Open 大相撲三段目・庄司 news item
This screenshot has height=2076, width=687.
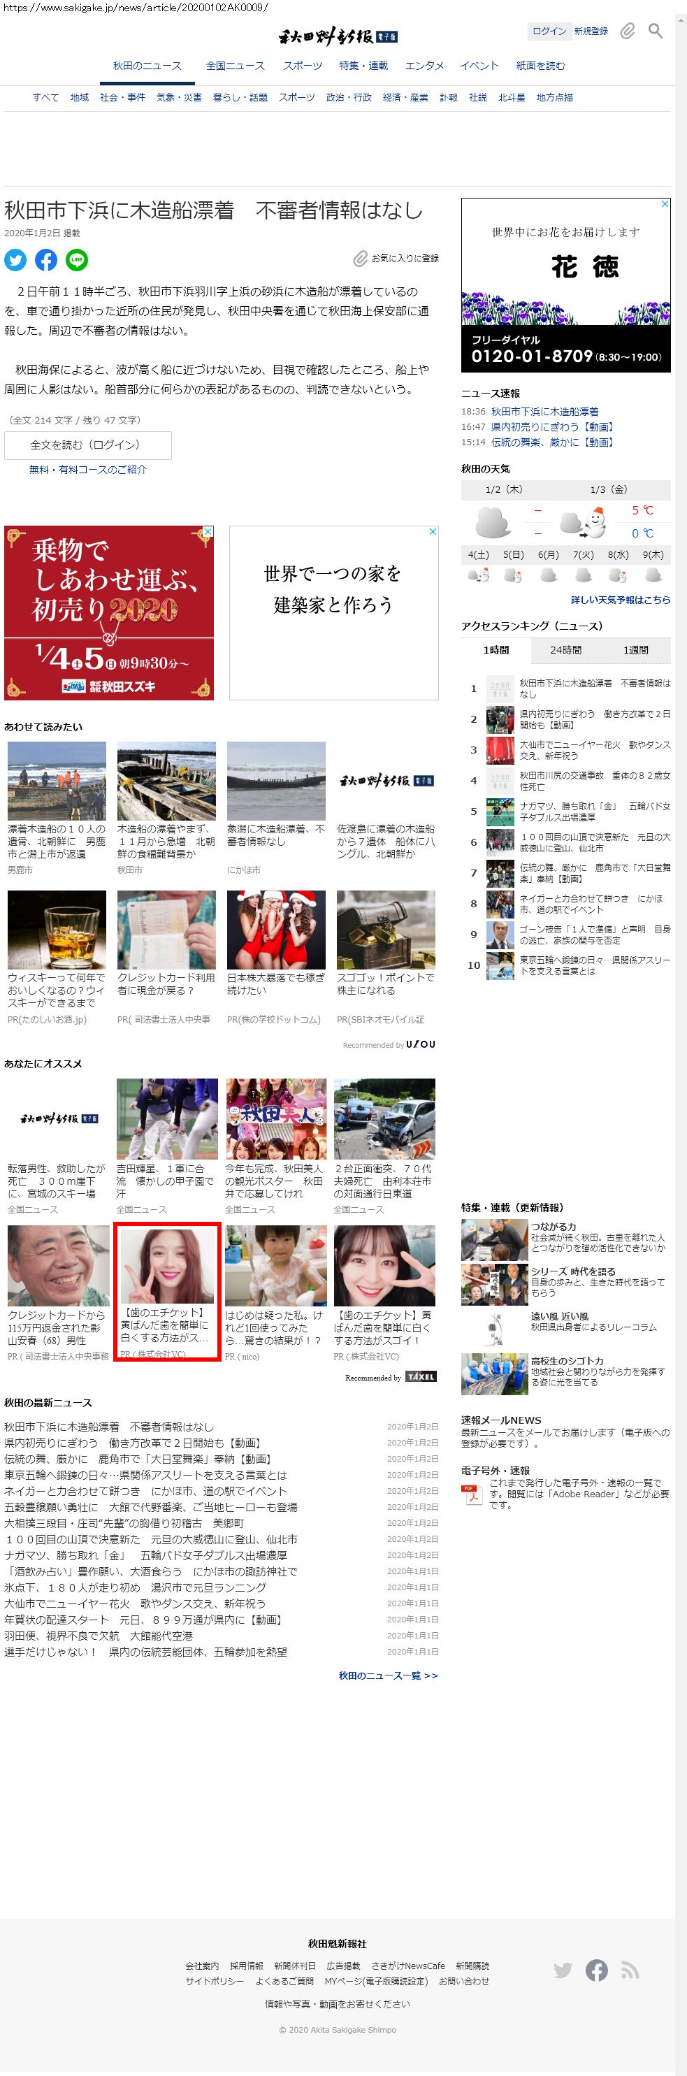[124, 1523]
